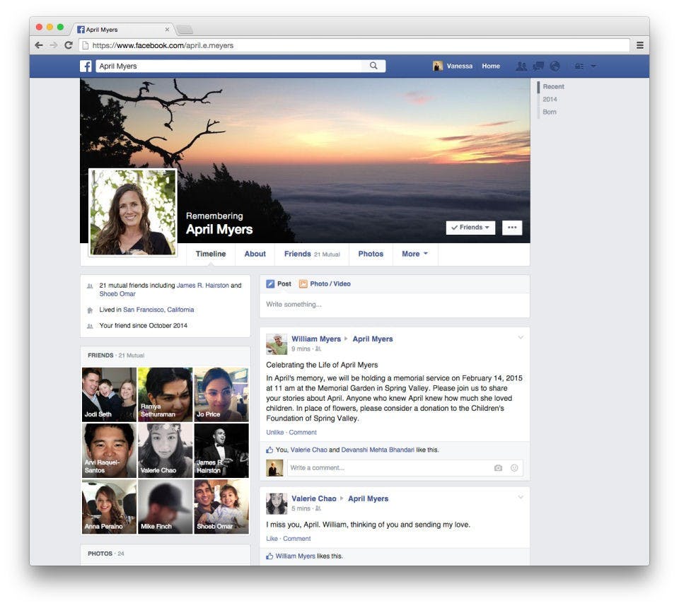View notifications via the globe icon
The height and width of the screenshot is (608, 679).
coord(555,66)
